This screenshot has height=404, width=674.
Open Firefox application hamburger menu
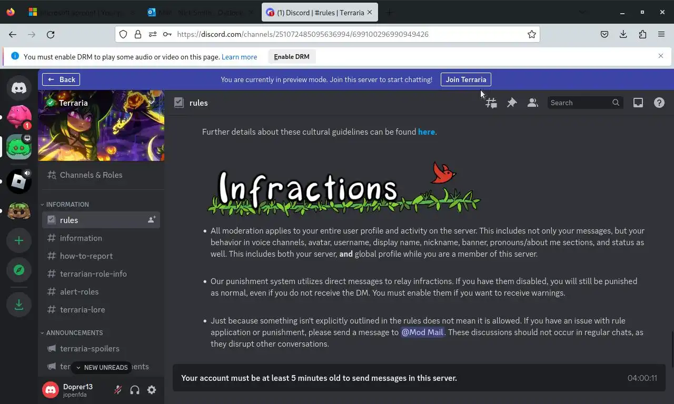click(661, 34)
